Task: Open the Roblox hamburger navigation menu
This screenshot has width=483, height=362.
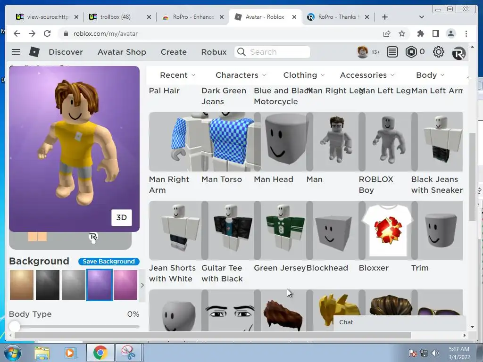Action: click(16, 52)
